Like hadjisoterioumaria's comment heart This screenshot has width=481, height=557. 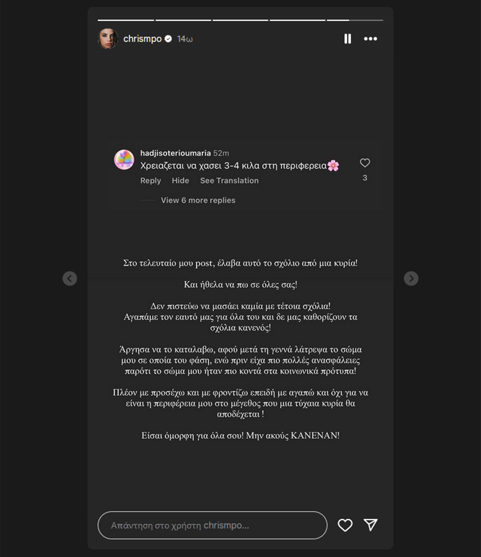click(365, 163)
